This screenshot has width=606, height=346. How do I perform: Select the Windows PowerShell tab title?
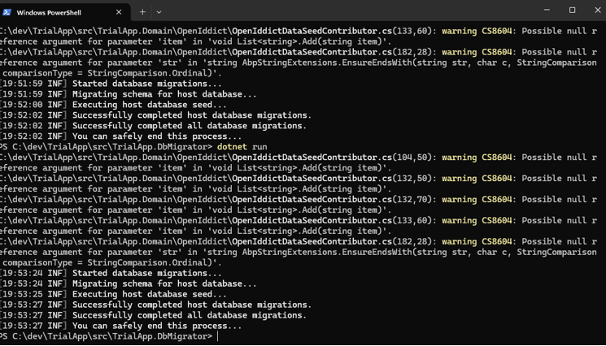pos(49,12)
